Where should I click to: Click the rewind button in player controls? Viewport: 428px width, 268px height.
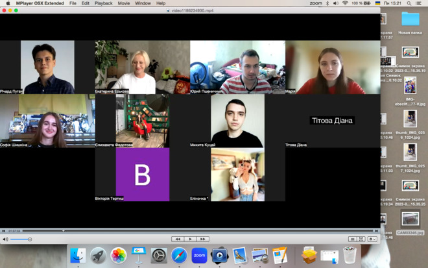coord(177,239)
